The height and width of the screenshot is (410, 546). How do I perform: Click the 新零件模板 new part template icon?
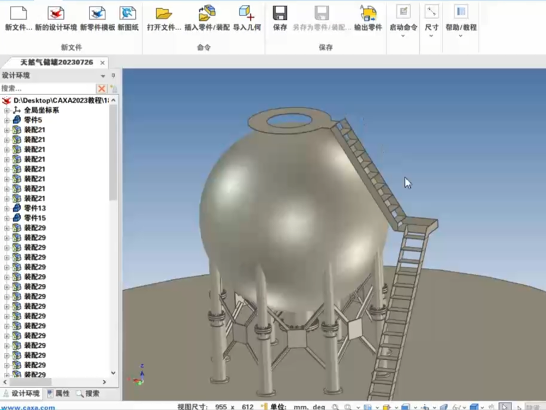click(x=97, y=13)
